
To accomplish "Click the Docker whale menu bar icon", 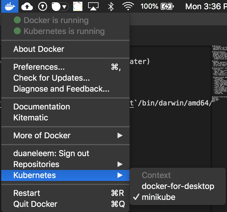I will pos(10,6).
